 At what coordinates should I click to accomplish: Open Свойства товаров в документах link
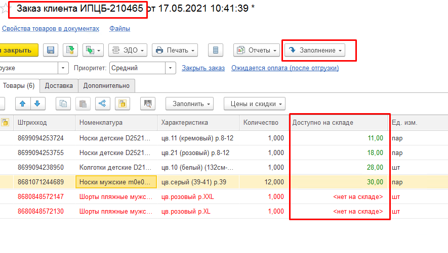(x=51, y=28)
